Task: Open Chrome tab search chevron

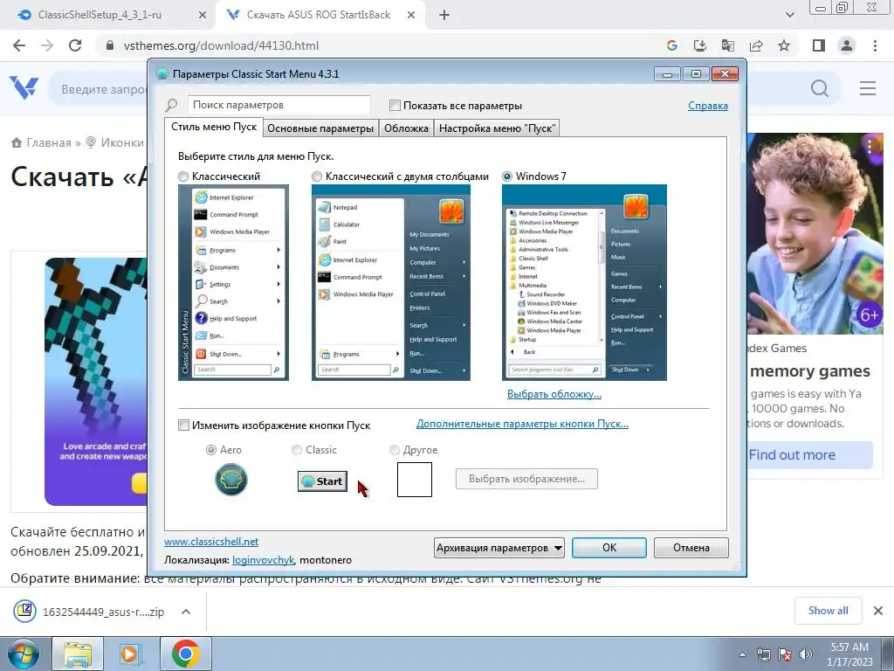Action: coord(789,16)
